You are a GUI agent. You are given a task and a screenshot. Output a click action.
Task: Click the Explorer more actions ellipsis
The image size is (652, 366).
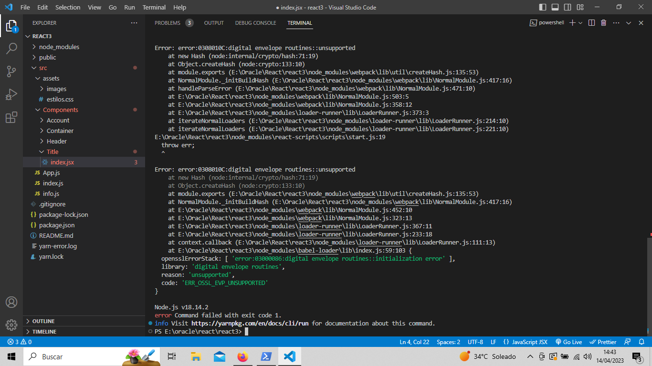134,23
